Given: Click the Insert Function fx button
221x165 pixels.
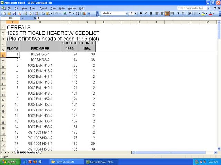Looking at the screenshot, I should click(x=35, y=18).
